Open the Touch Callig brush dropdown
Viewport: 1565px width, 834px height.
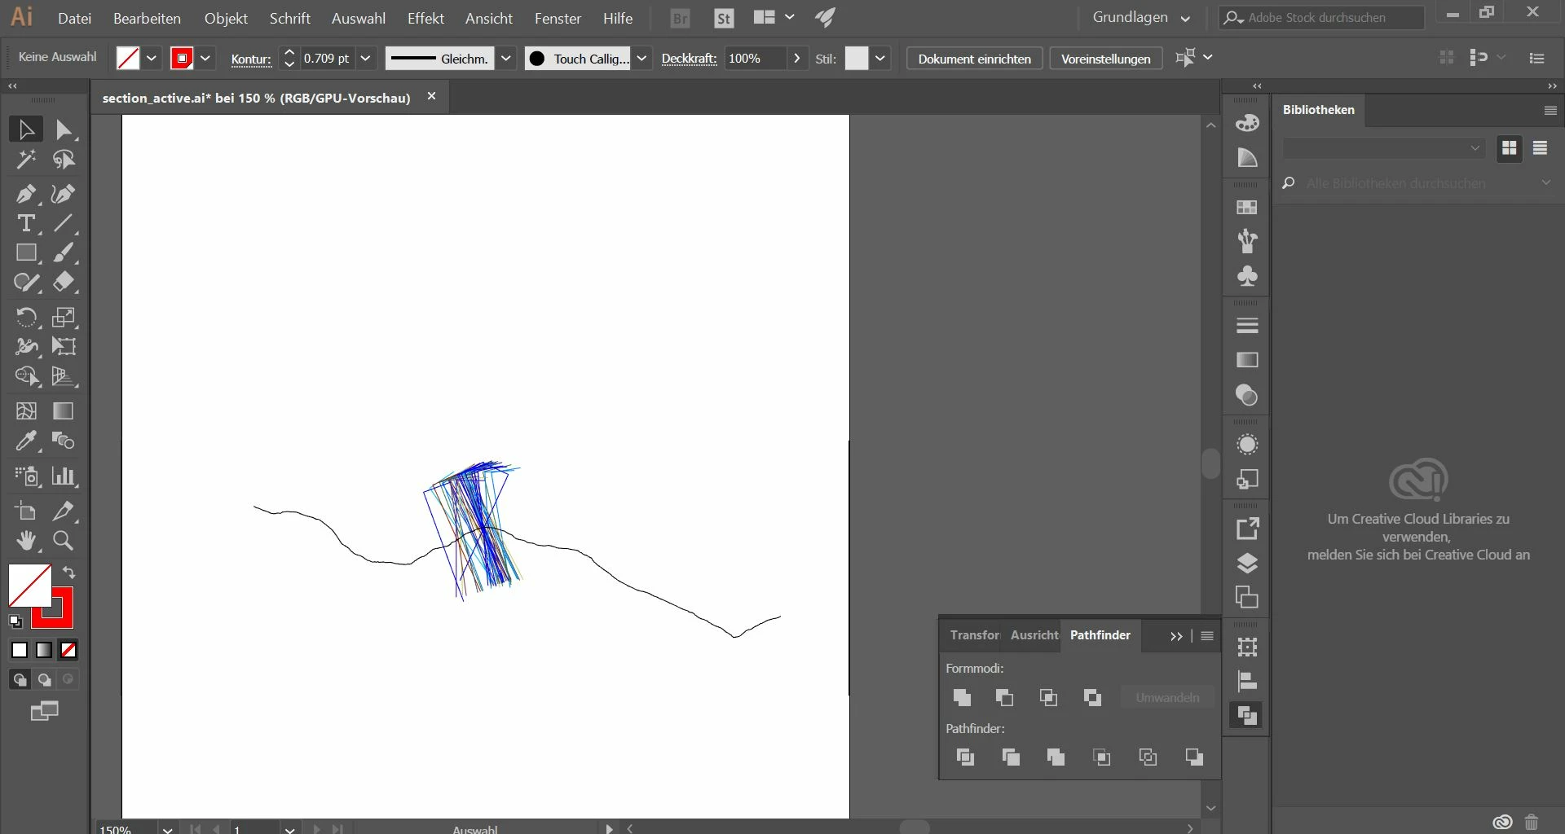click(641, 59)
